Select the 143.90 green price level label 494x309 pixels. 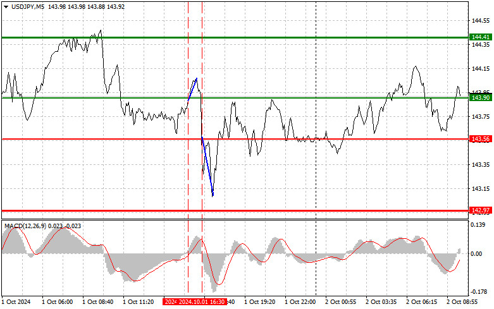(x=481, y=97)
